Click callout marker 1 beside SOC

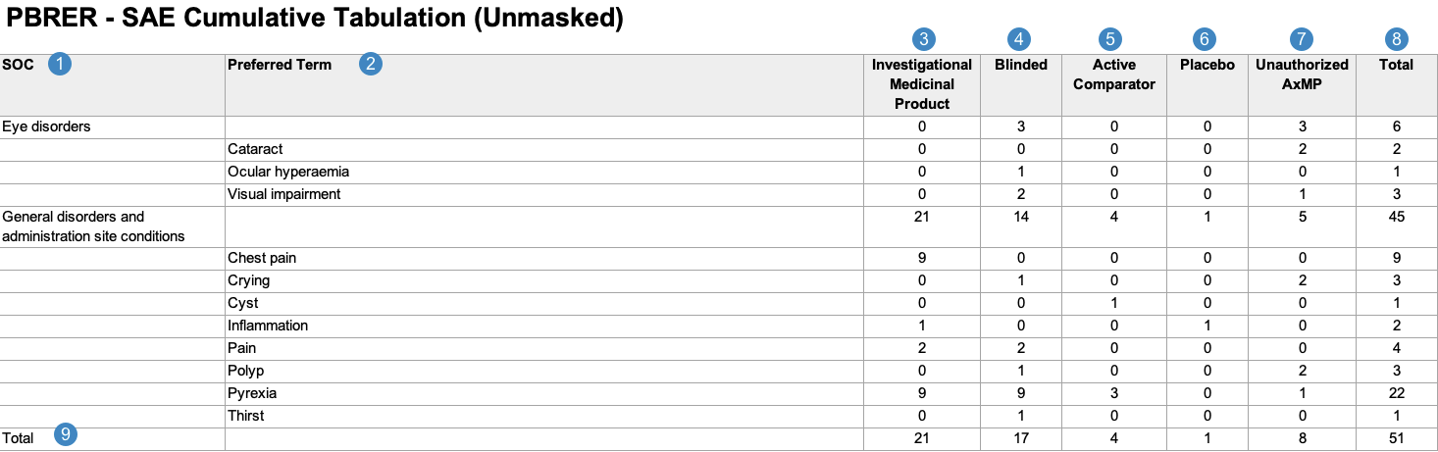tap(61, 65)
